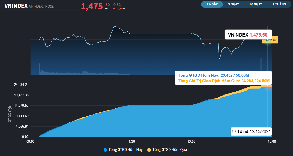Image resolution: width=293 pixels, height=156 pixels.
Task: Click the VNINDEX ticker title
Action: tap(16, 6)
